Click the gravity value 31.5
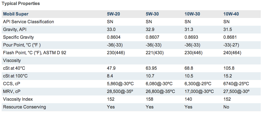The width and height of the screenshot is (263, 114). 228,29
